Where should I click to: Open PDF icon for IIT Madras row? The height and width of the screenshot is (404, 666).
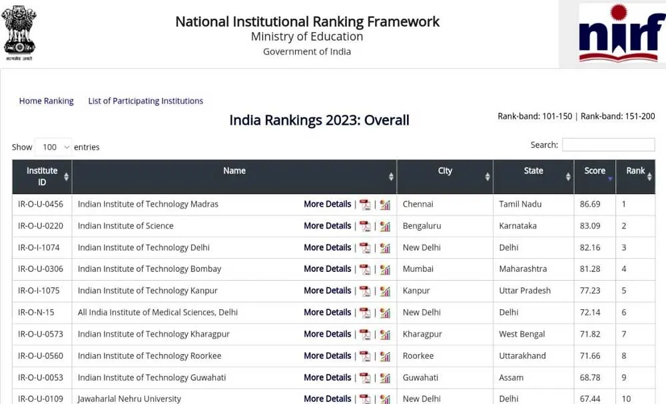pos(365,205)
